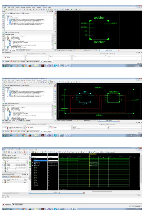Click Processes panel vertical scrollbar in adder symbol window
This screenshot has height=210, width=143.
click(x=53, y=41)
